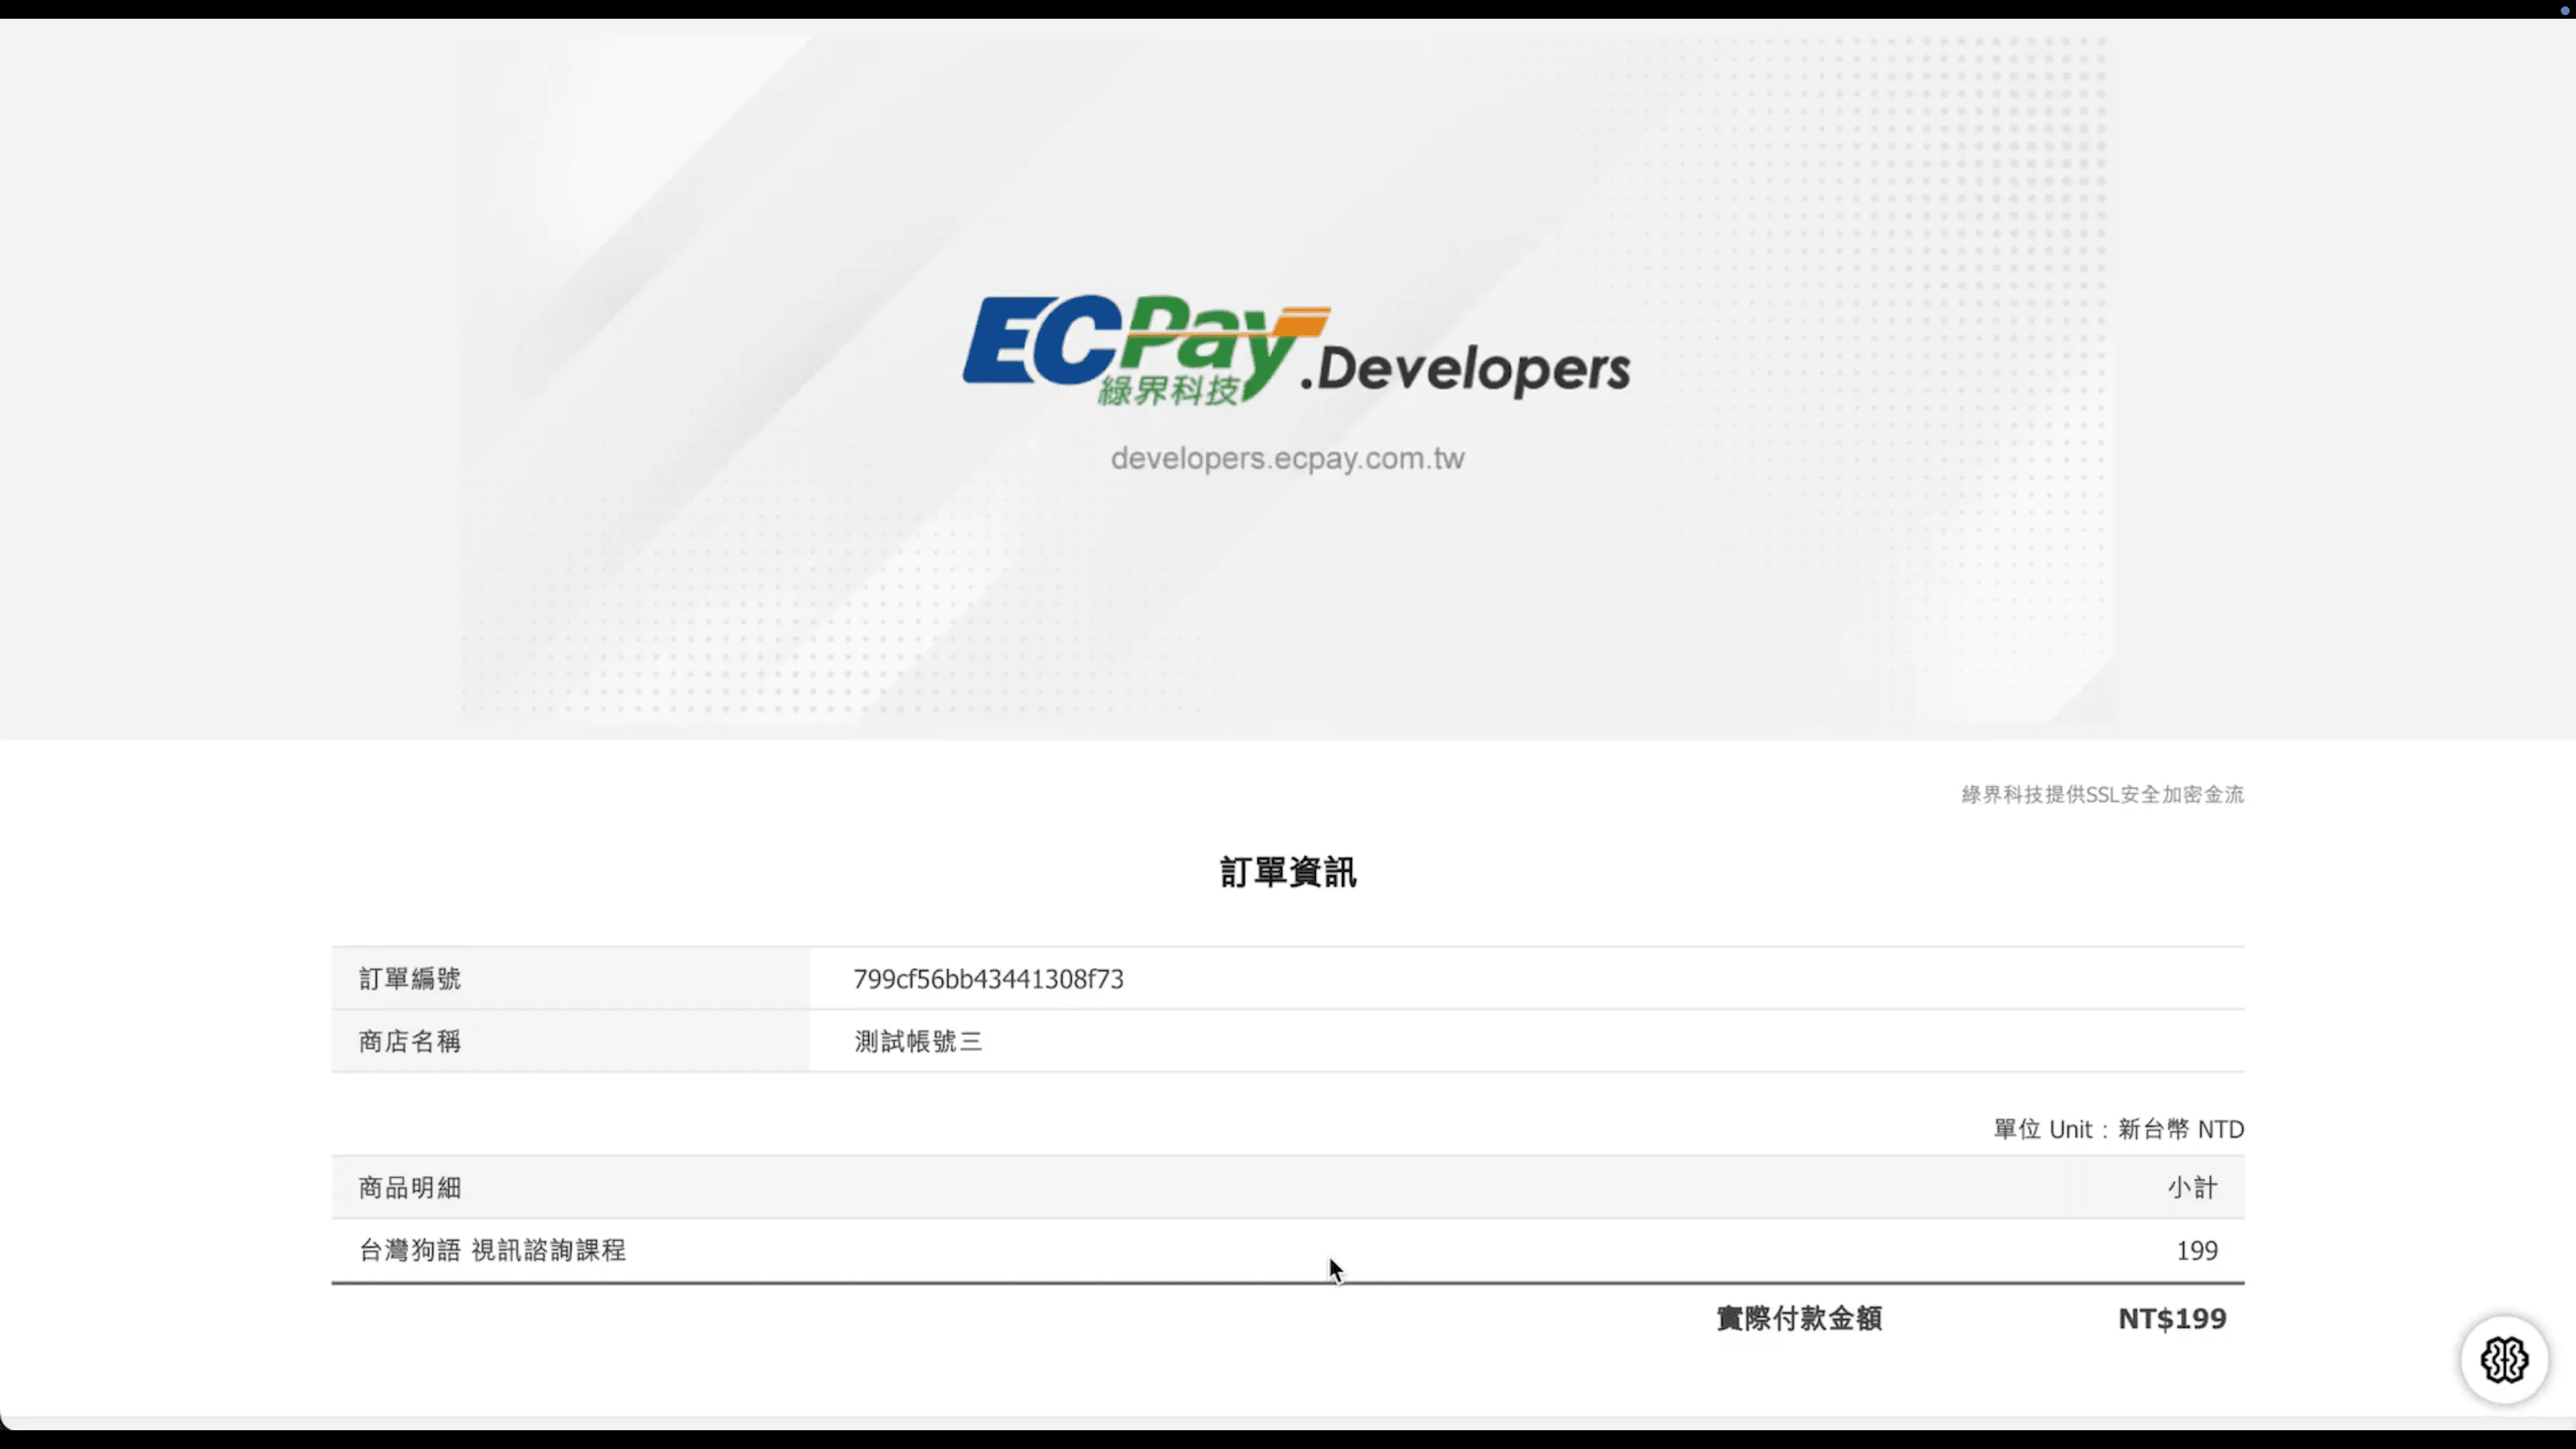Click the 單位 Unit：新台幣 NTD text
This screenshot has height=1449, width=2576.
click(2119, 1130)
